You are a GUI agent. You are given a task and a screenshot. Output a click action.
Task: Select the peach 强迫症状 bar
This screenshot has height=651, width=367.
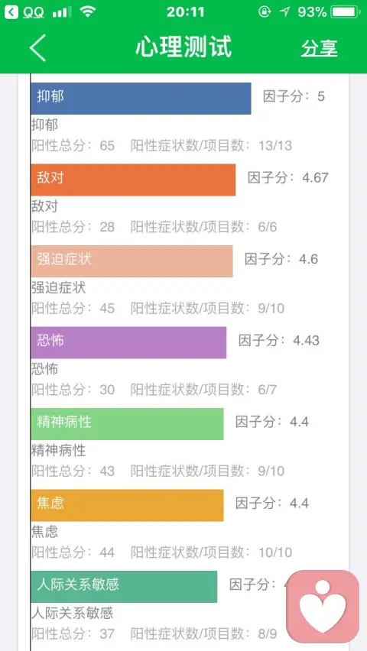[132, 261]
